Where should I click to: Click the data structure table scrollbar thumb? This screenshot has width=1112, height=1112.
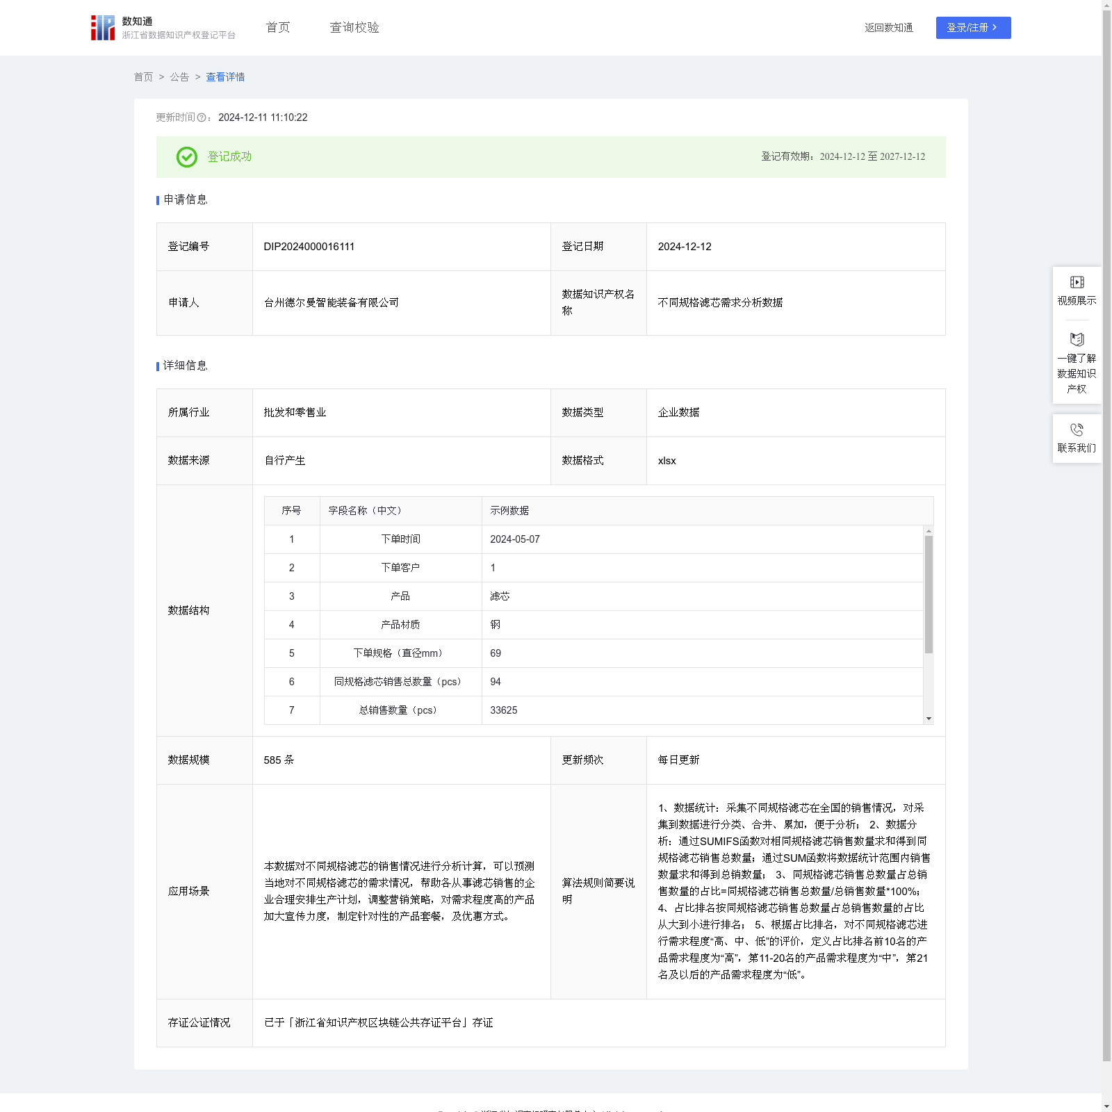929,594
